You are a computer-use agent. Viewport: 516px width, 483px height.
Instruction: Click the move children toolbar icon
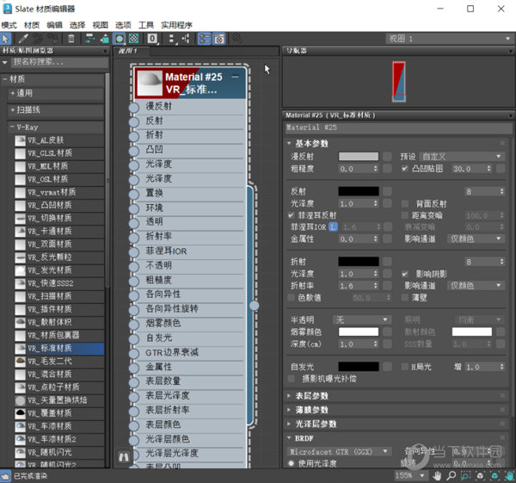[x=89, y=39]
